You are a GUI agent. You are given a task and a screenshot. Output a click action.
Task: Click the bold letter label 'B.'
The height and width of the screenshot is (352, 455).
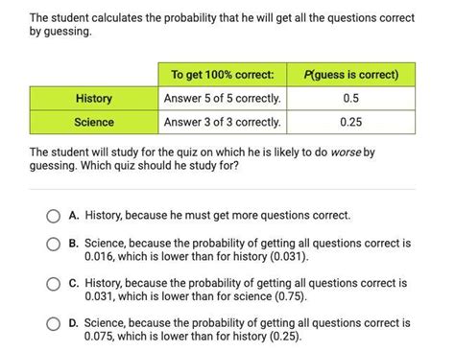click(74, 244)
